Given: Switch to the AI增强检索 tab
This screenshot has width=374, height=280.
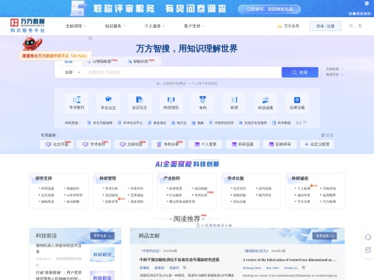Looking at the screenshot, I should pos(103,61).
